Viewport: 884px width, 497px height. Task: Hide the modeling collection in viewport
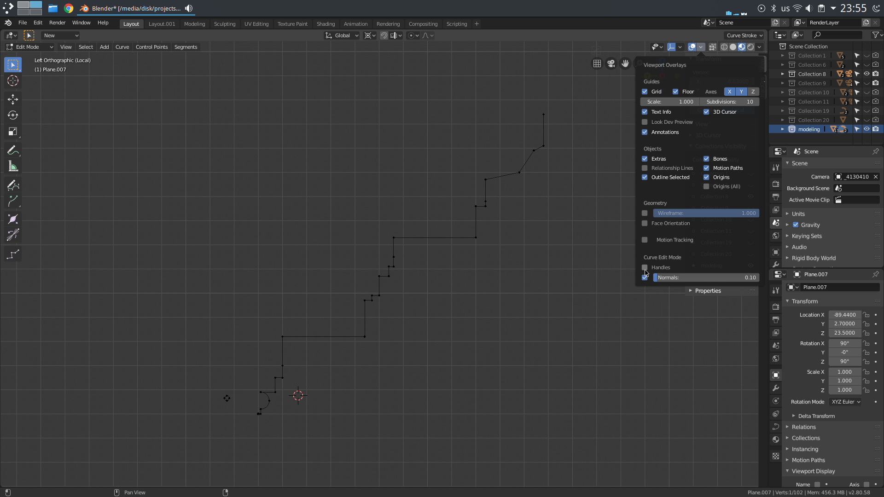coord(866,129)
